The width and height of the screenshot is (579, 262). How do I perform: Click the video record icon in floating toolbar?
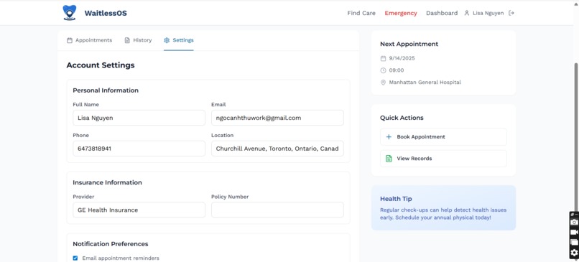coord(574,232)
